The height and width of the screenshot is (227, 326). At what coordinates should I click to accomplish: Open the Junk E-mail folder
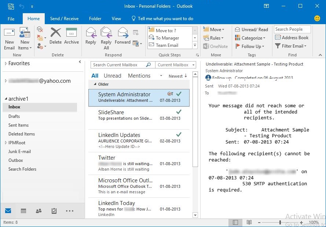coord(19,152)
